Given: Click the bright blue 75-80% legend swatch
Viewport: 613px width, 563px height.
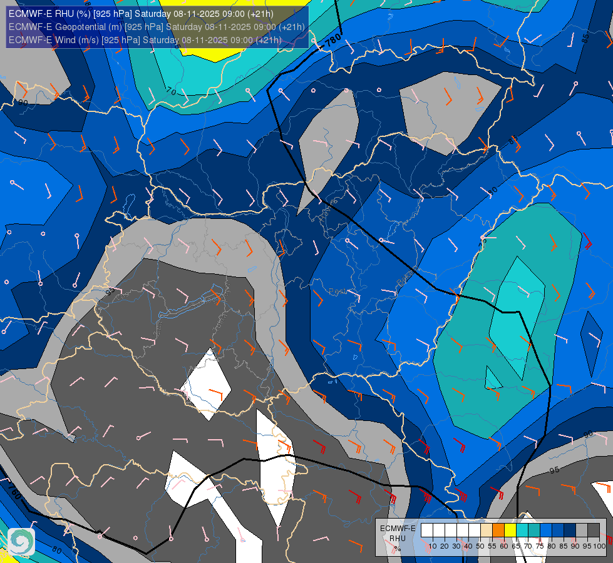Looking at the screenshot, I should point(546,530).
